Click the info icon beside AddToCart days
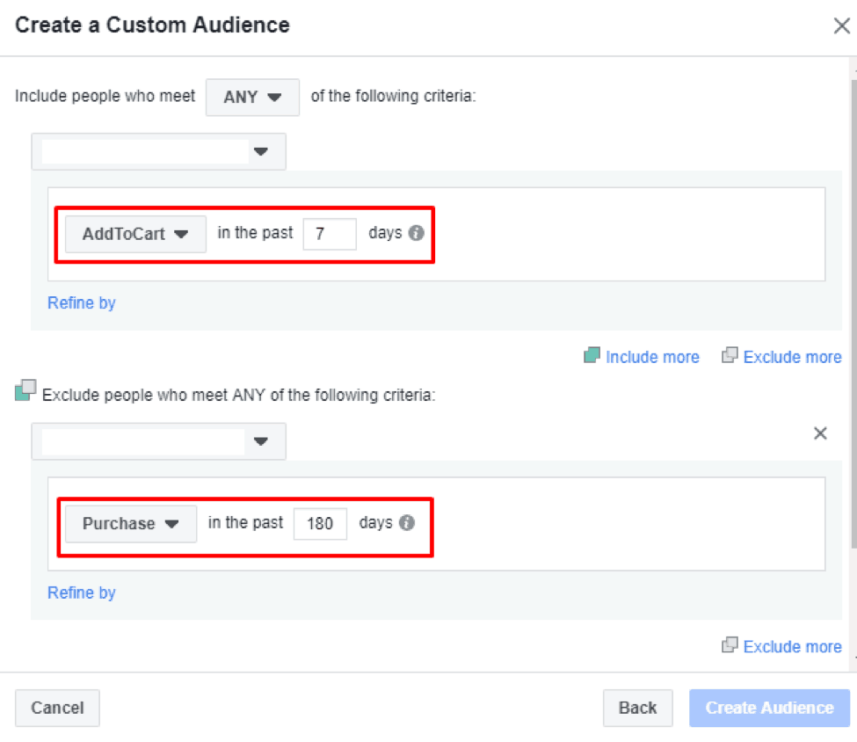This screenshot has width=857, height=742. click(416, 234)
